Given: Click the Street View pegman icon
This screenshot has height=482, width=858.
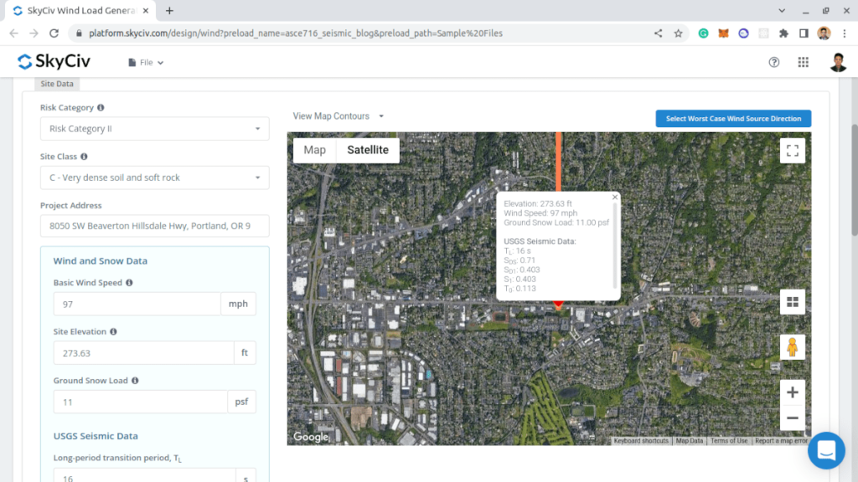Looking at the screenshot, I should pos(792,346).
